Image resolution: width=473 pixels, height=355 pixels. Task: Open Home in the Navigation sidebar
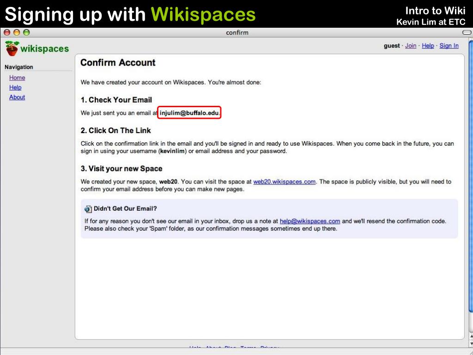(17, 78)
